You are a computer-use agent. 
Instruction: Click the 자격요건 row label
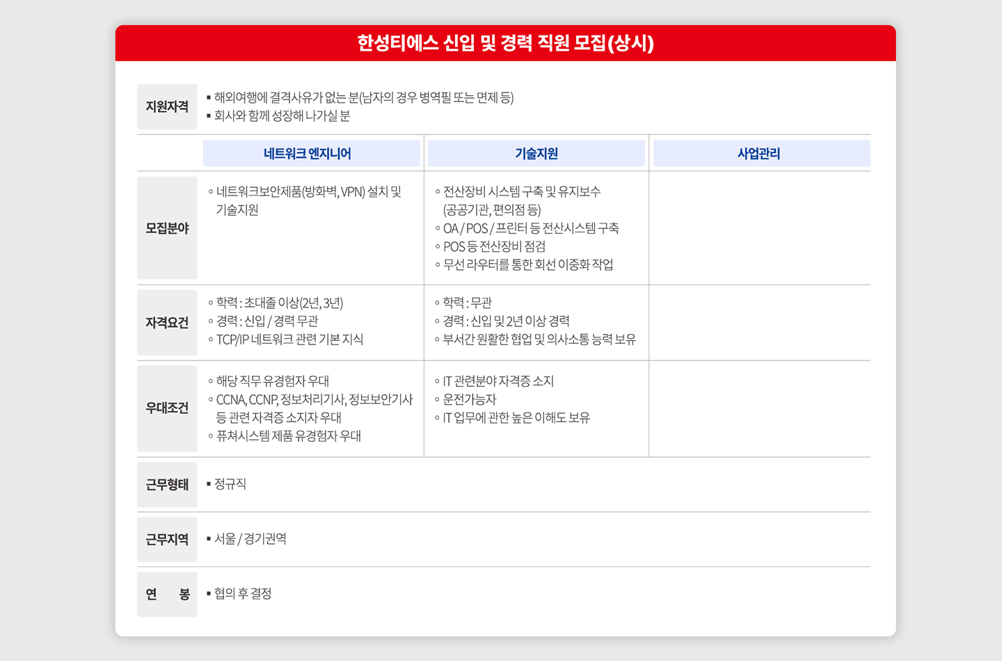pyautogui.click(x=167, y=323)
